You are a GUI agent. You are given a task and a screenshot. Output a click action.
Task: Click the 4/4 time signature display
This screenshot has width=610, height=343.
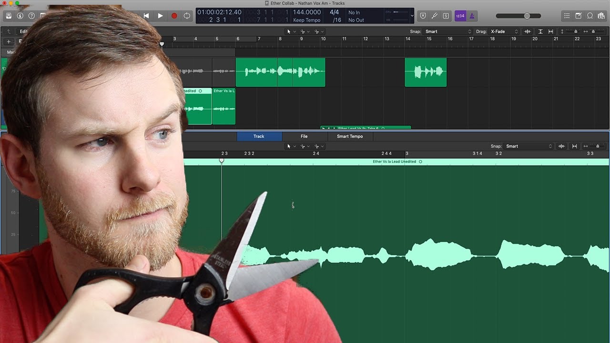point(335,12)
